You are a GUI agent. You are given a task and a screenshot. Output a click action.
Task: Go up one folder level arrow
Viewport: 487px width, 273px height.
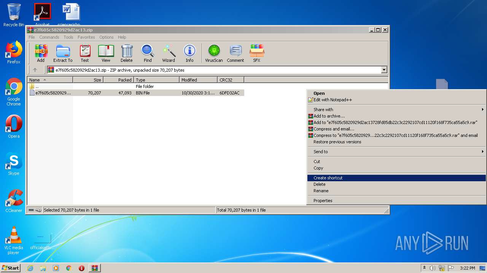point(35,70)
